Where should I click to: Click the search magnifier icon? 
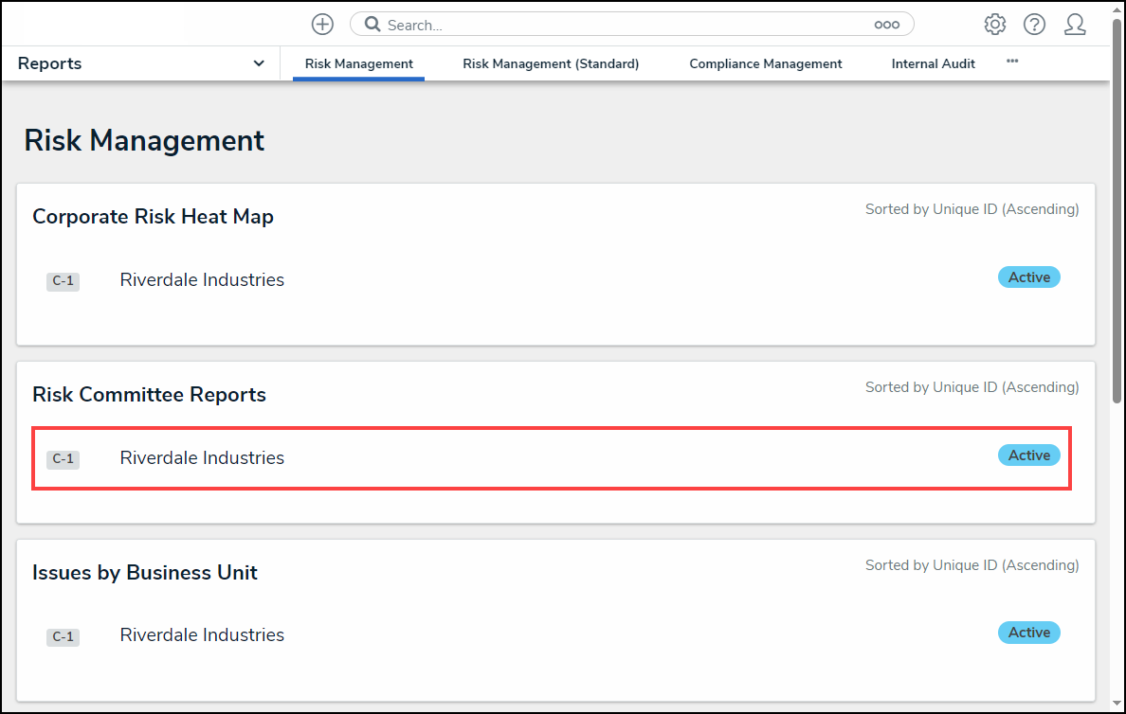373,25
